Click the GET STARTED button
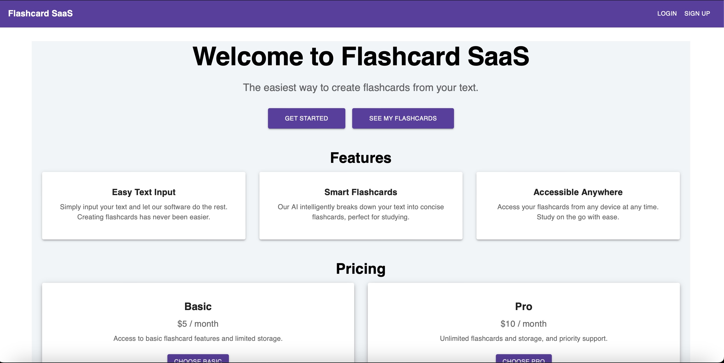The height and width of the screenshot is (363, 724). 306,118
